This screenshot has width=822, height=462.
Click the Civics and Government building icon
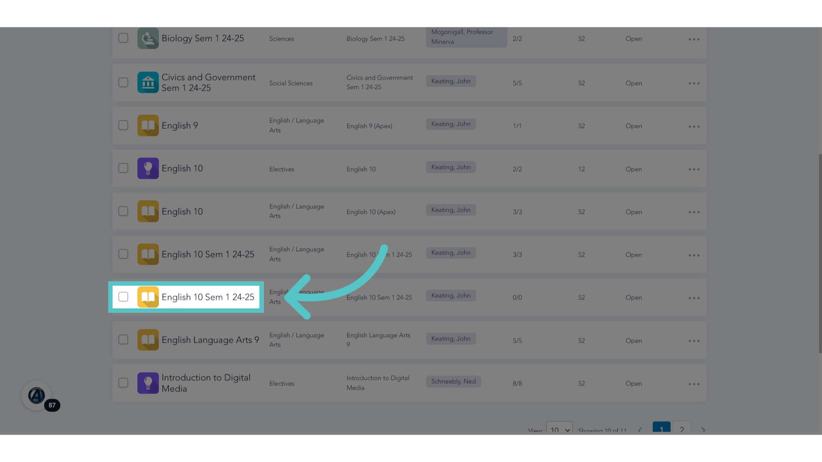click(x=148, y=83)
